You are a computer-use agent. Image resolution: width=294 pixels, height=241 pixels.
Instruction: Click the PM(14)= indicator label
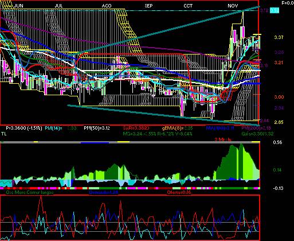point(54,128)
